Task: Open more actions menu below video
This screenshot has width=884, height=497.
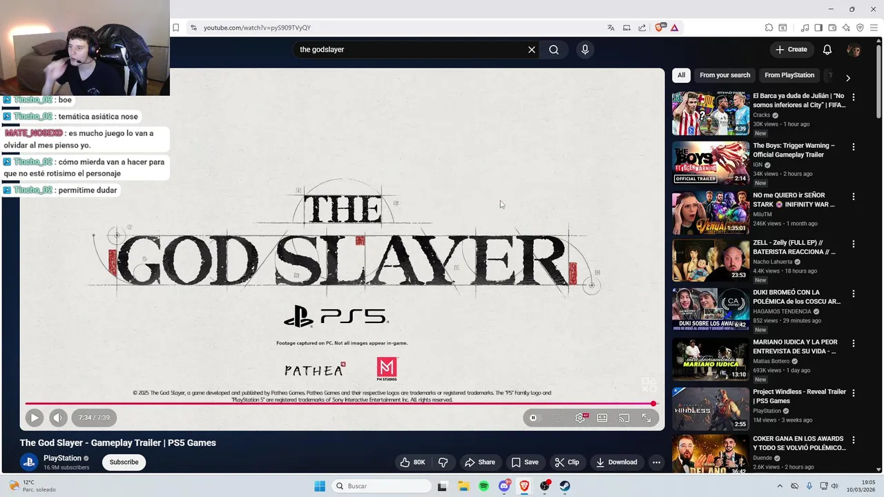Action: [x=656, y=462]
